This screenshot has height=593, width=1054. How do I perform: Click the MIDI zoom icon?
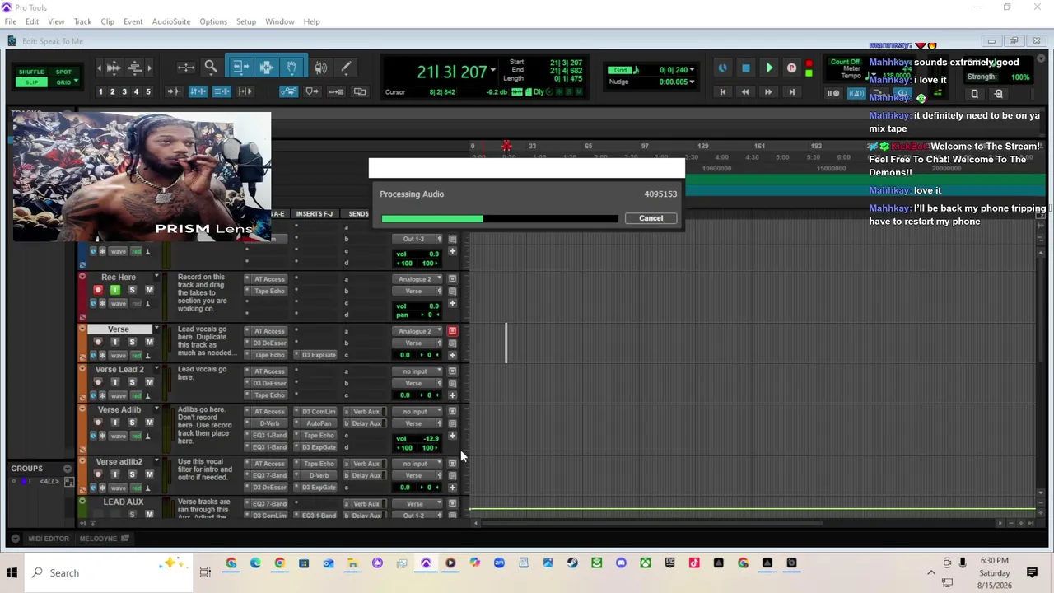click(136, 68)
